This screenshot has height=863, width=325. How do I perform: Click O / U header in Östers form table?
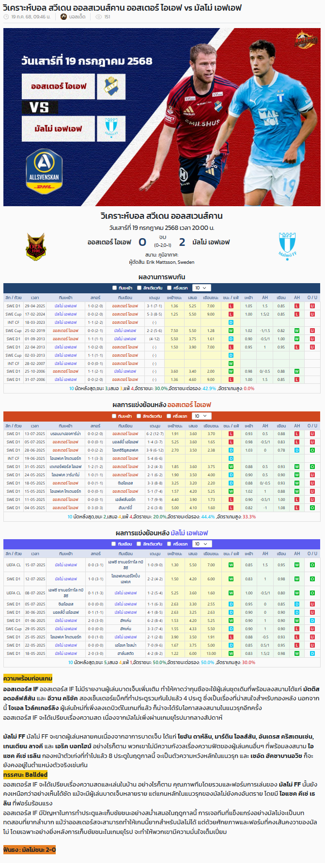tap(312, 426)
